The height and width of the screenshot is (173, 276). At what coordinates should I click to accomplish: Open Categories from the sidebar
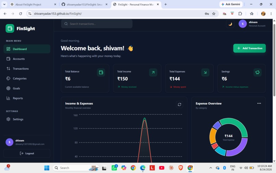[27, 79]
